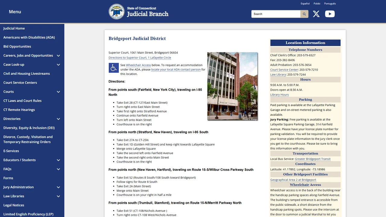The height and width of the screenshot is (217, 386).
Task: Click the wheelchair accessibility icon
Action: 114,68
